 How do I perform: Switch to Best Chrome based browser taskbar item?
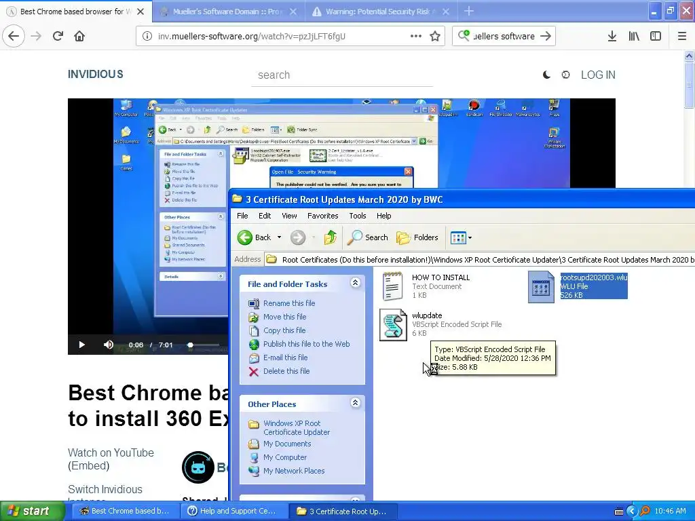click(125, 511)
